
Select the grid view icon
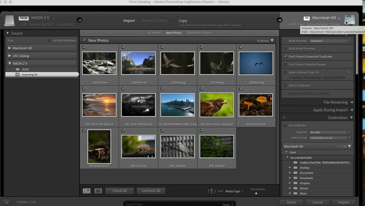pos(87,191)
